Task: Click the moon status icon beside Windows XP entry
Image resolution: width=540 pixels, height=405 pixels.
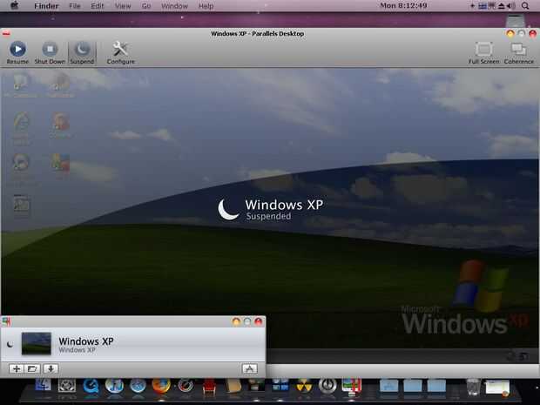Action: coord(10,344)
